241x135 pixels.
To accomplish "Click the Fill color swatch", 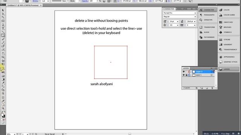I will point(2,115).
